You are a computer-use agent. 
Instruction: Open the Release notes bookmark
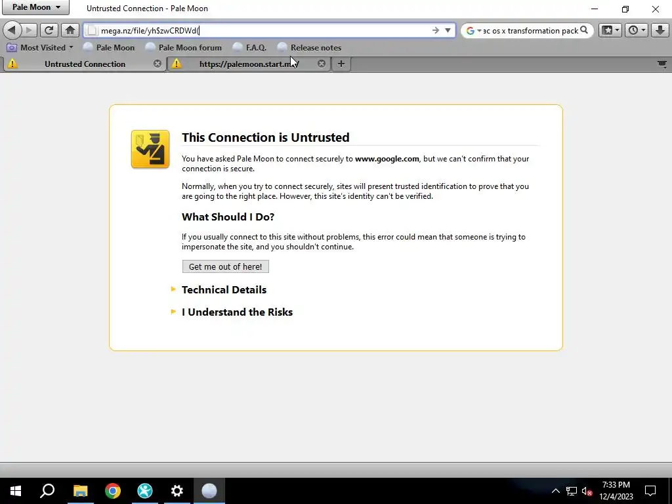coord(310,47)
